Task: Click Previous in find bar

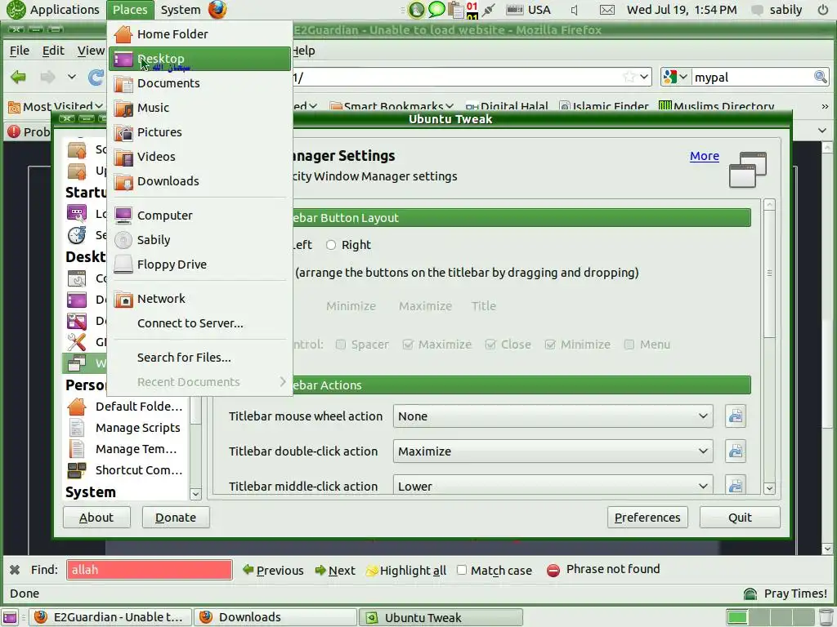Action: click(x=273, y=571)
